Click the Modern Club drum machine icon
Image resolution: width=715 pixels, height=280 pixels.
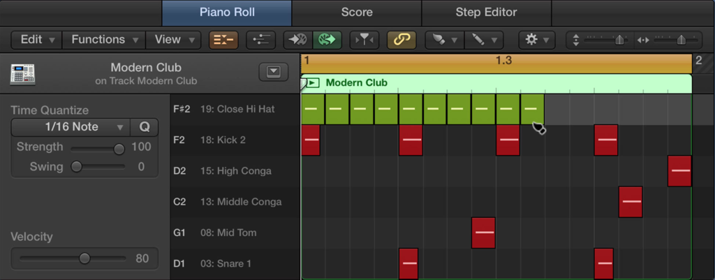point(23,74)
